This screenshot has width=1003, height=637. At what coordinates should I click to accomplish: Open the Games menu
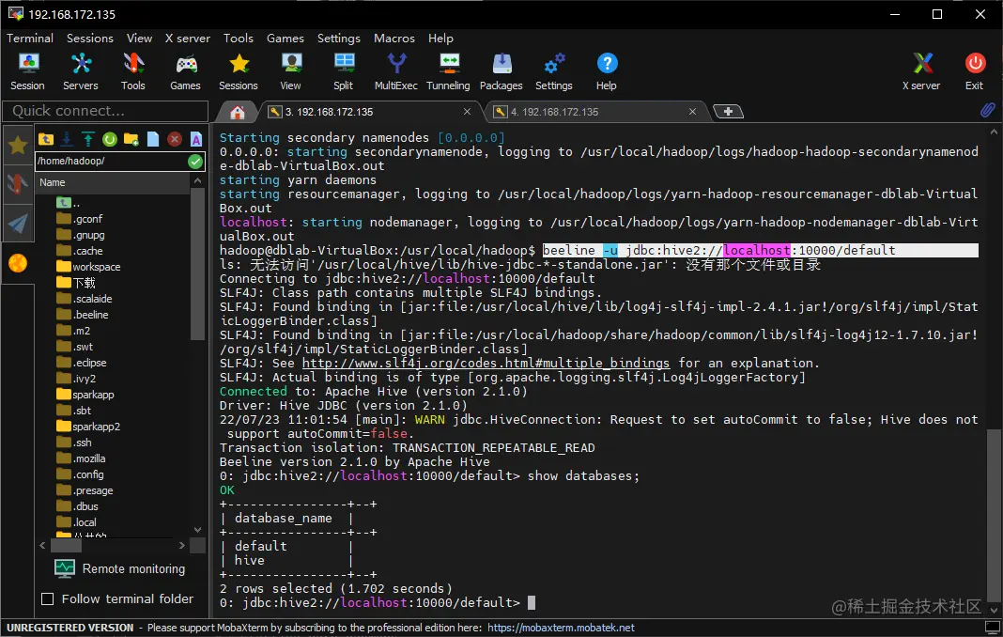285,39
